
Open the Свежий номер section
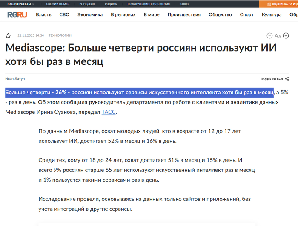pos(57,4)
